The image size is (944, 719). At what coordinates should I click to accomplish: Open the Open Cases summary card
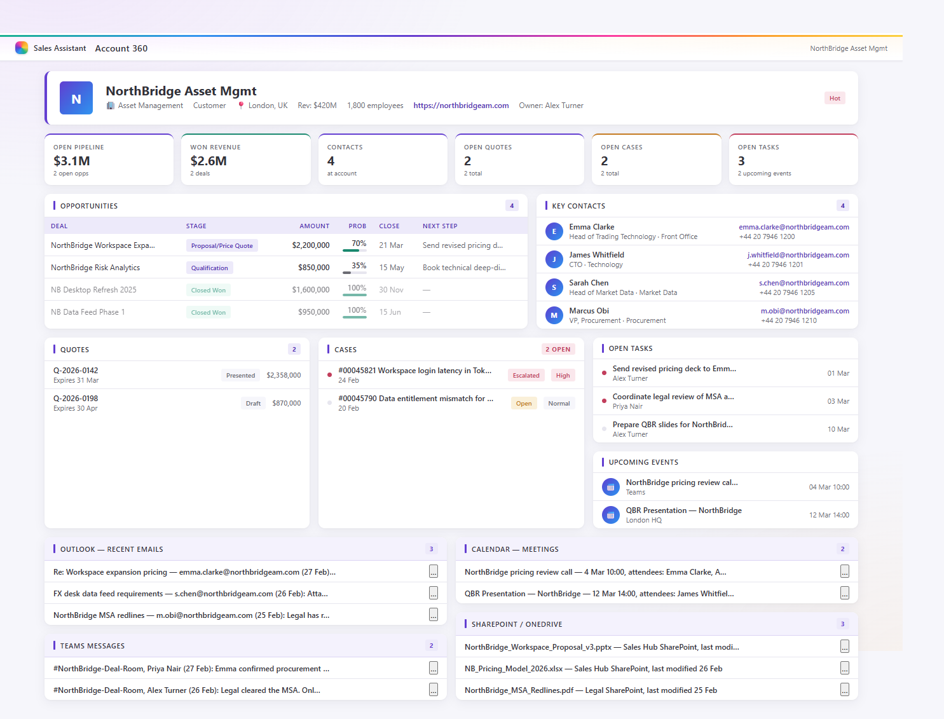[x=657, y=160]
